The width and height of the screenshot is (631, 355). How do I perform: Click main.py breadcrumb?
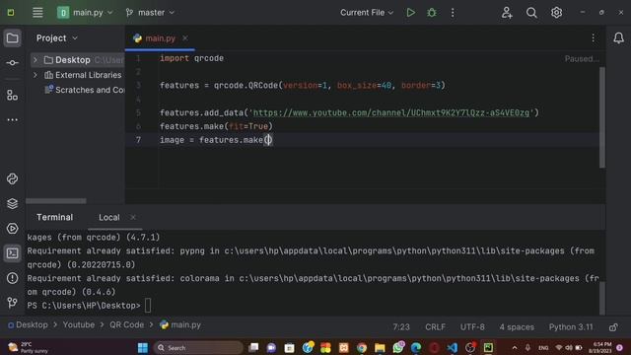(x=180, y=324)
